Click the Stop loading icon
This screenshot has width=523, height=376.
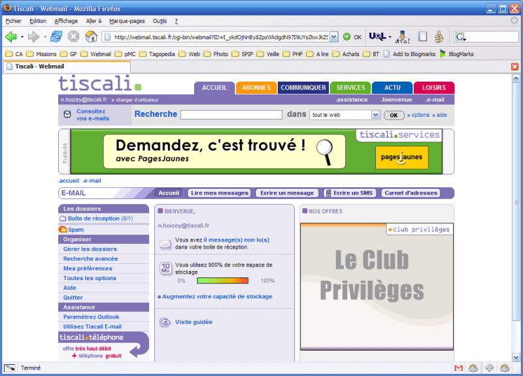point(73,37)
